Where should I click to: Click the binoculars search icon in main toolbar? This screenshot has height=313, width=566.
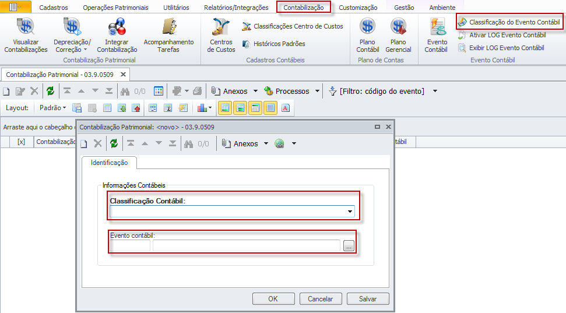pyautogui.click(x=125, y=92)
